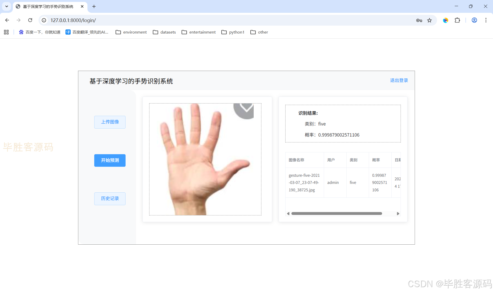This screenshot has width=493, height=292.
Task: Open the browser profile icon
Action: (474, 20)
